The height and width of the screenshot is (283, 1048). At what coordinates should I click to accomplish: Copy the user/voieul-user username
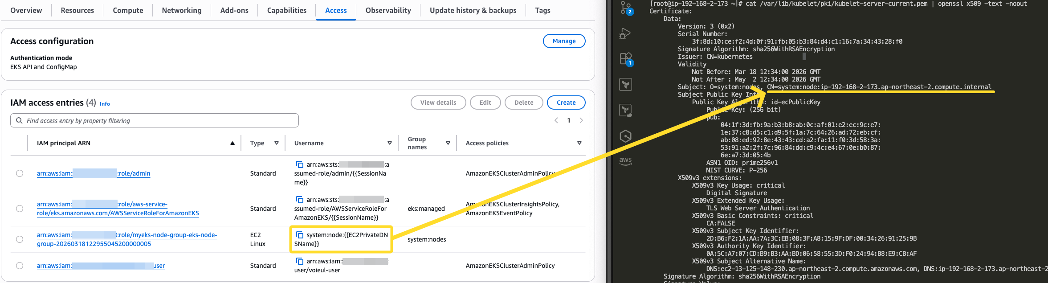coord(300,261)
